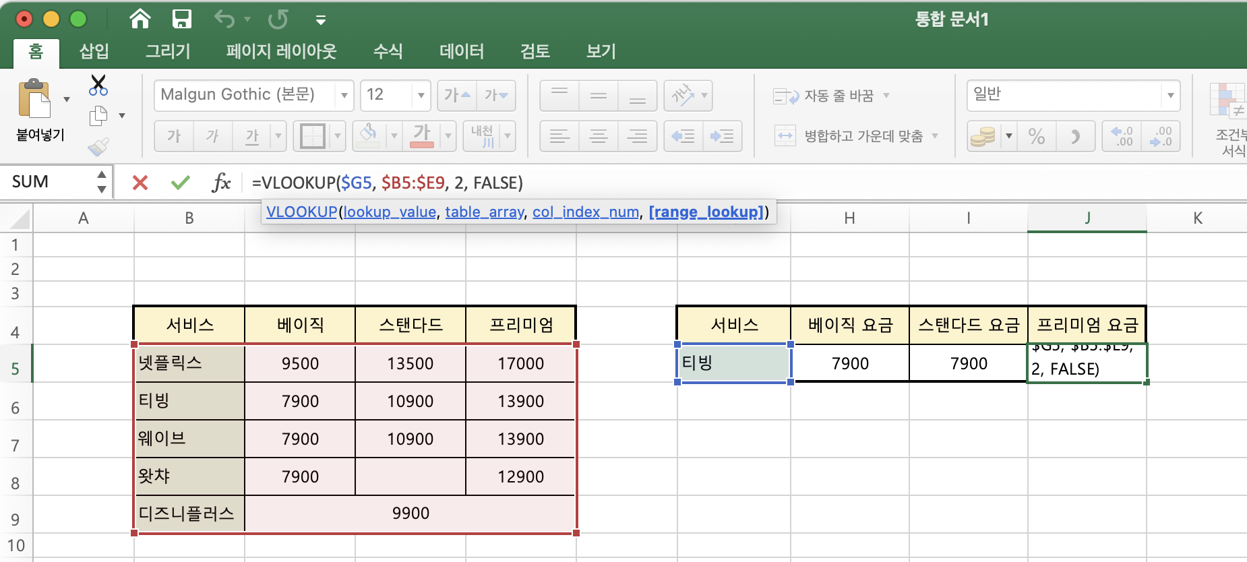The image size is (1247, 562).
Task: Align cell content to top
Action: (x=559, y=96)
